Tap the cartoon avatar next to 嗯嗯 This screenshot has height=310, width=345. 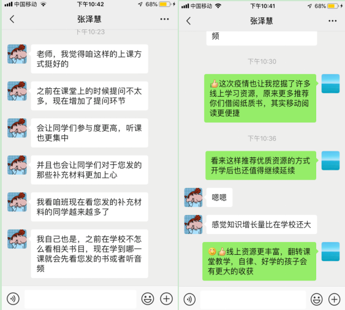[193, 197]
